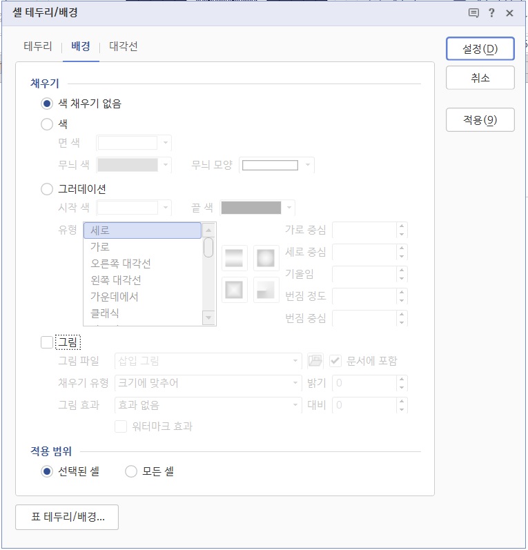This screenshot has width=528, height=550.
Task: Click the 기울임 input field
Action: 364,274
